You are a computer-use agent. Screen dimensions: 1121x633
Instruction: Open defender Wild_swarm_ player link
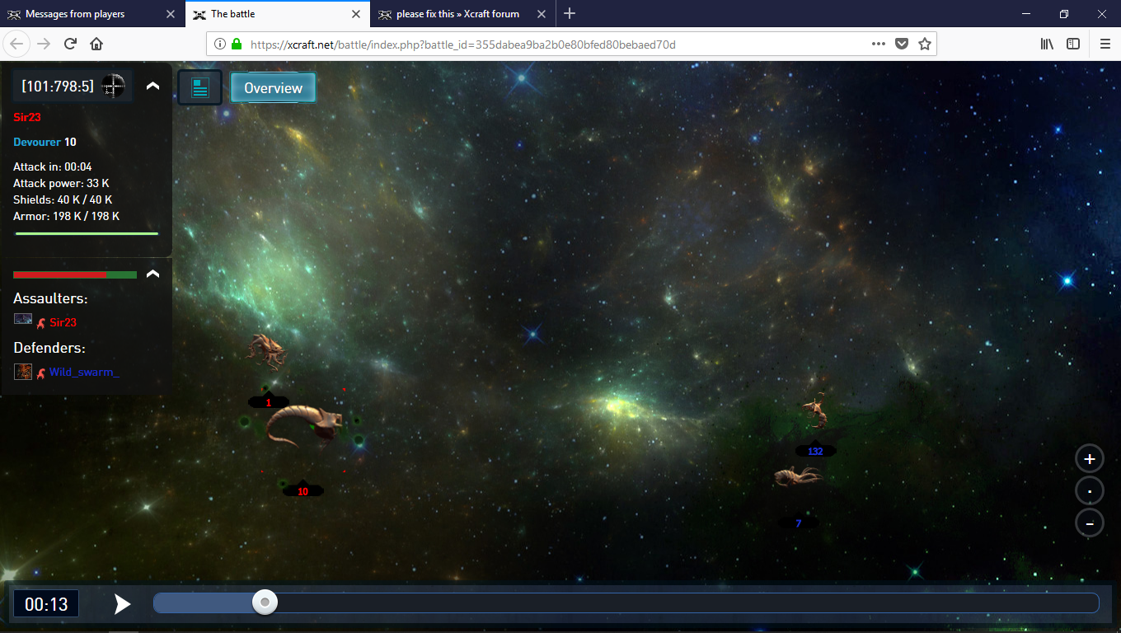pyautogui.click(x=84, y=372)
